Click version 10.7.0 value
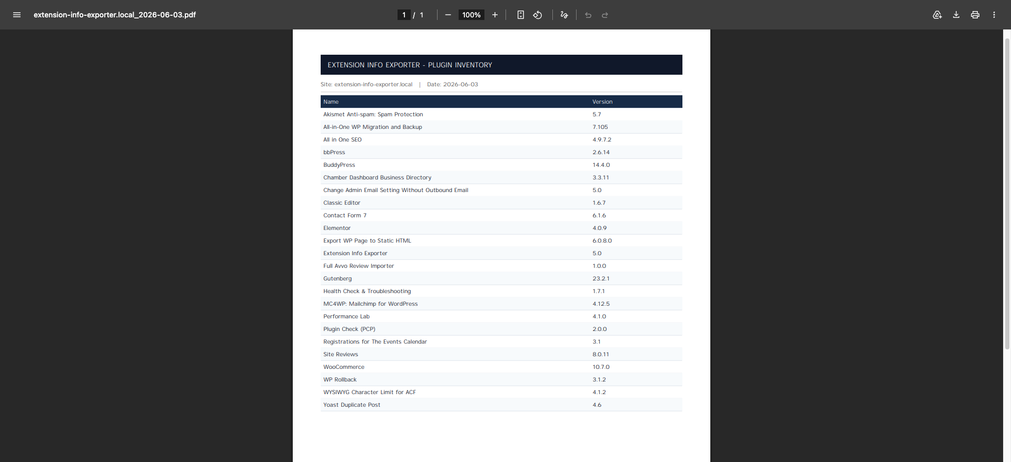This screenshot has height=462, width=1011. coord(601,367)
